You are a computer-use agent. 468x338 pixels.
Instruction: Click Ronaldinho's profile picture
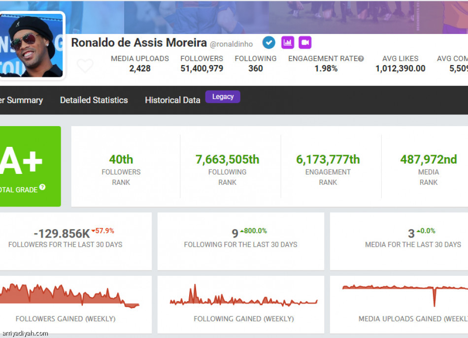[33, 45]
